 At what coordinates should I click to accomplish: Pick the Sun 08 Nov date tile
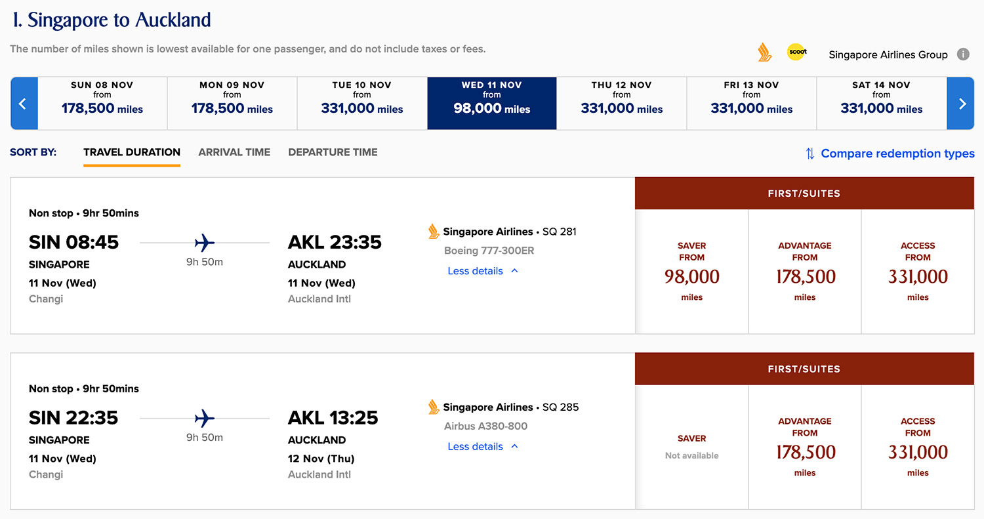coord(102,104)
